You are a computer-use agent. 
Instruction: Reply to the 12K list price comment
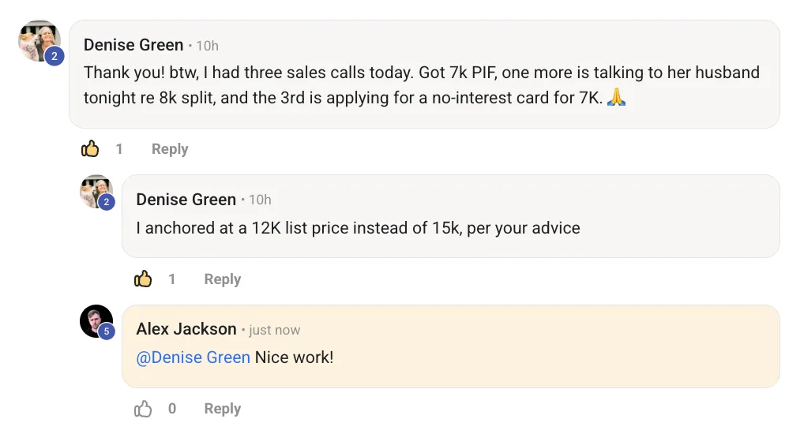click(222, 279)
